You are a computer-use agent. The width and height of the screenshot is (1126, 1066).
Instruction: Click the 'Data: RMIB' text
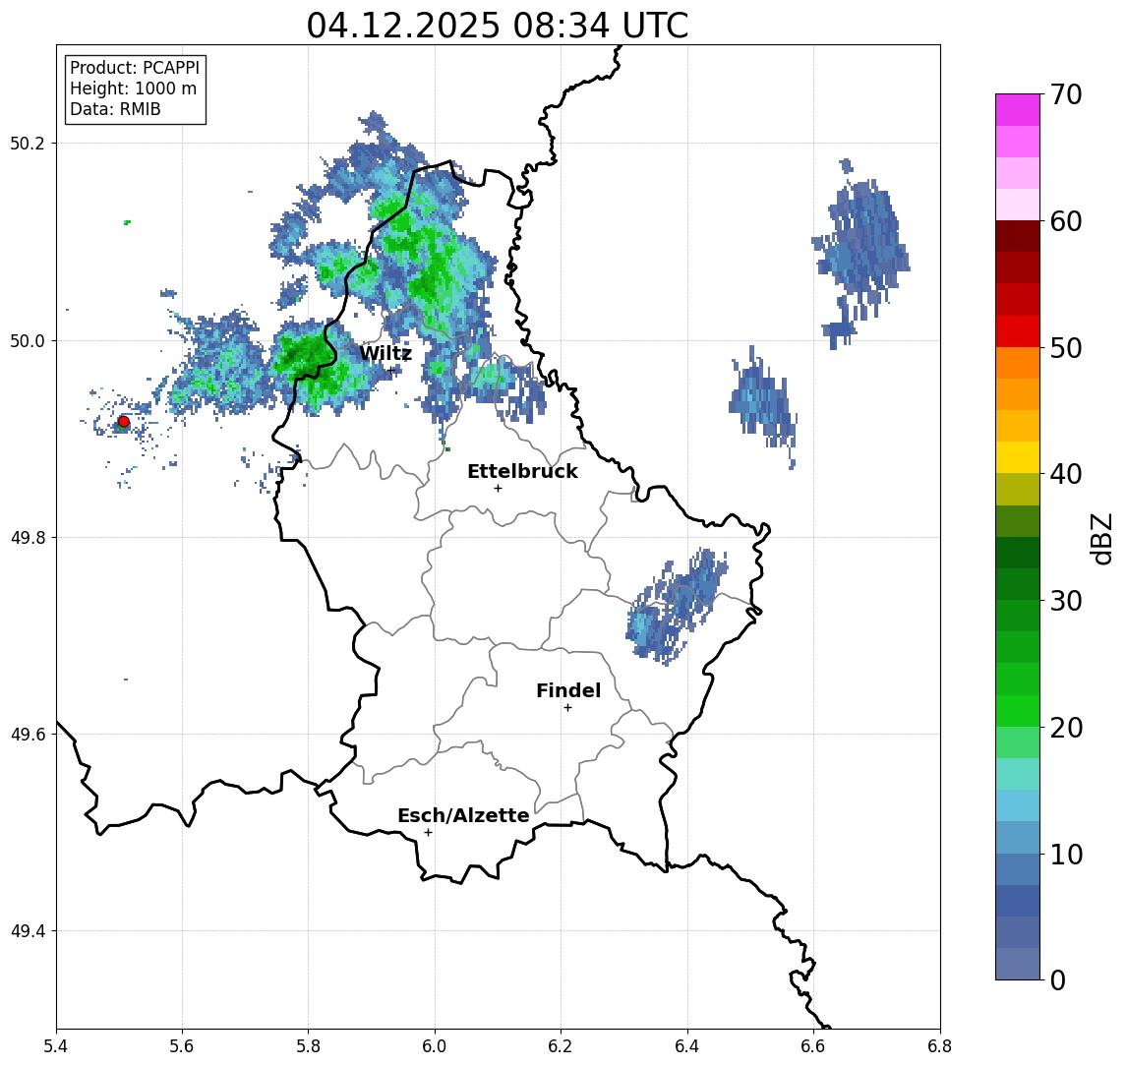coord(115,109)
